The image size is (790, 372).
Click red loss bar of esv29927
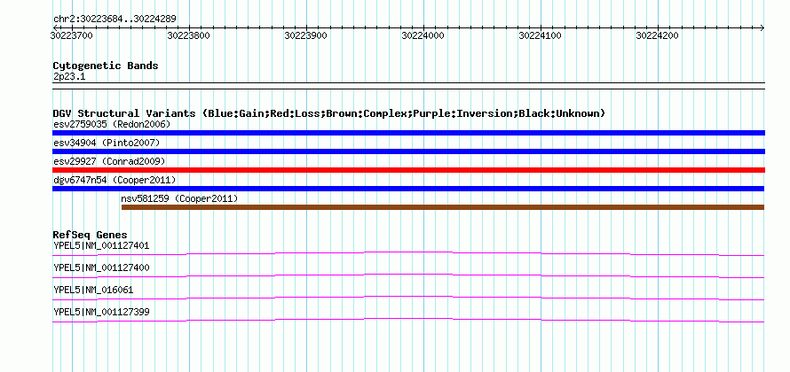point(408,170)
